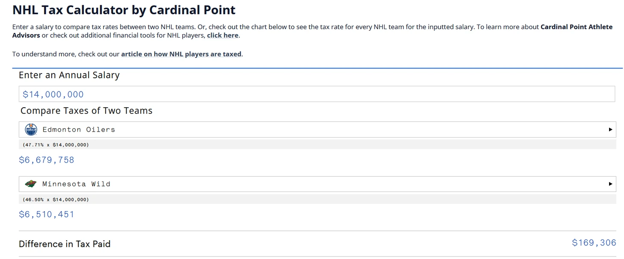
Task: Click the "Compare Taxes of Two Teams" heading
Action: coord(86,111)
